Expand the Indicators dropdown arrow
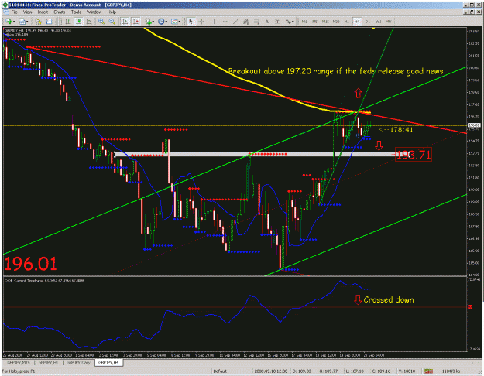Screen dimensions: 484x376 click(x=153, y=22)
